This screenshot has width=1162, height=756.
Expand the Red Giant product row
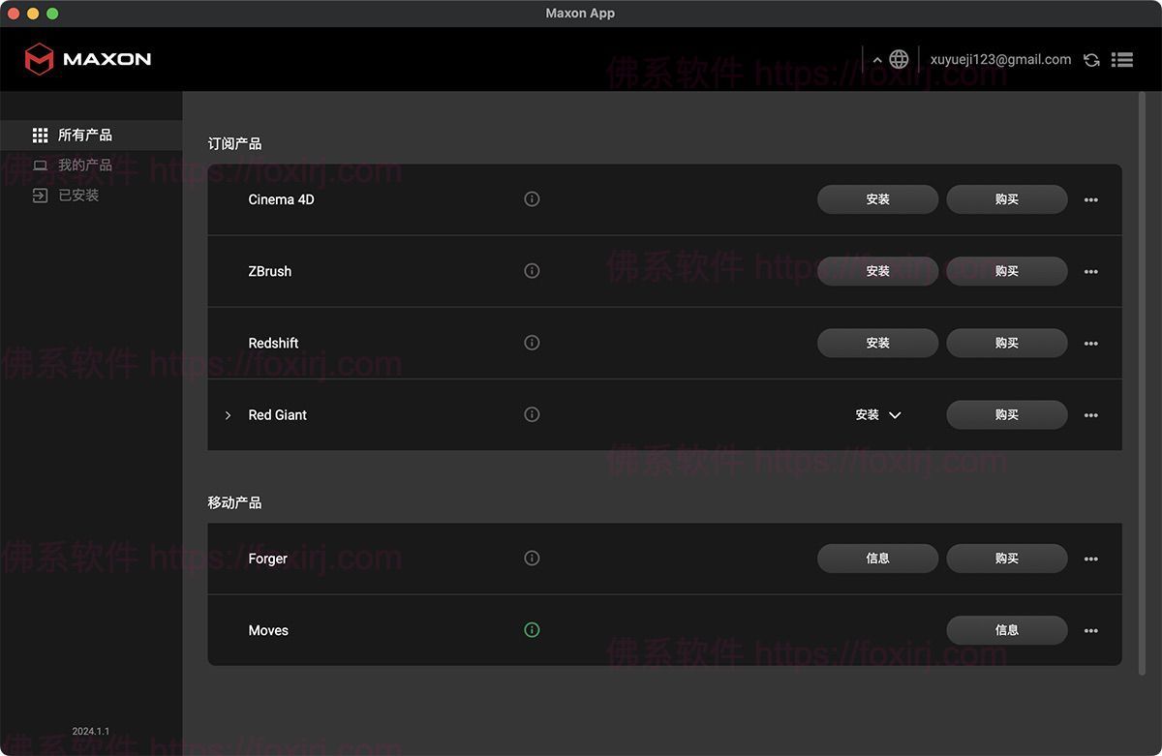pos(229,415)
